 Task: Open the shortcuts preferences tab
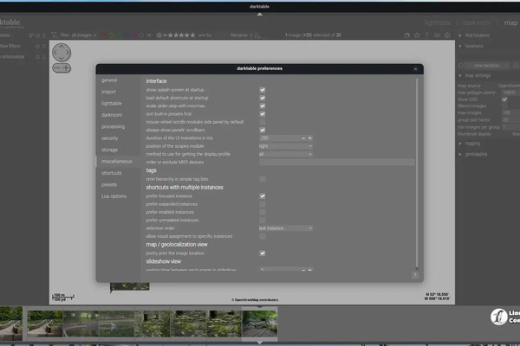point(112,173)
